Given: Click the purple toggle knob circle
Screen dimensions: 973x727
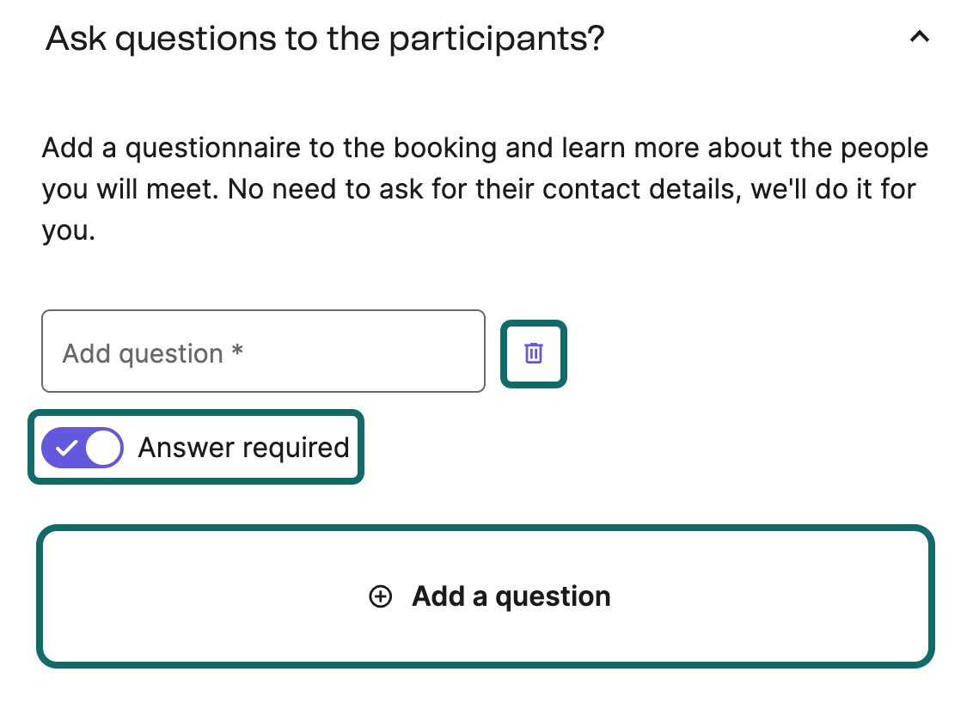Looking at the screenshot, I should (102, 447).
